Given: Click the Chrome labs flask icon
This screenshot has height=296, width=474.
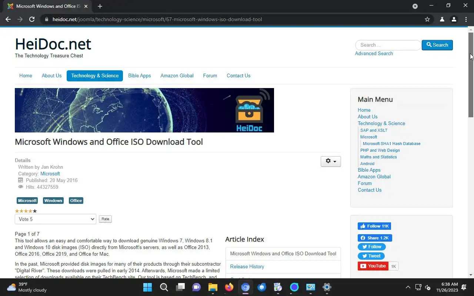Looking at the screenshot, I should [442, 19].
